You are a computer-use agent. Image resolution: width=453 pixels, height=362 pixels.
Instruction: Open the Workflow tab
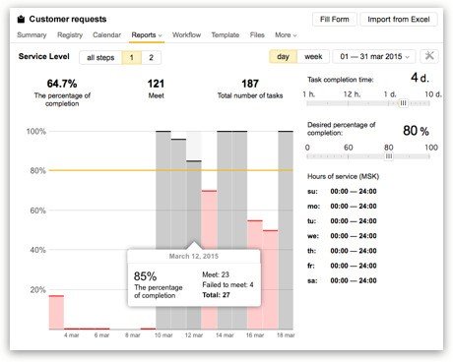pos(186,34)
